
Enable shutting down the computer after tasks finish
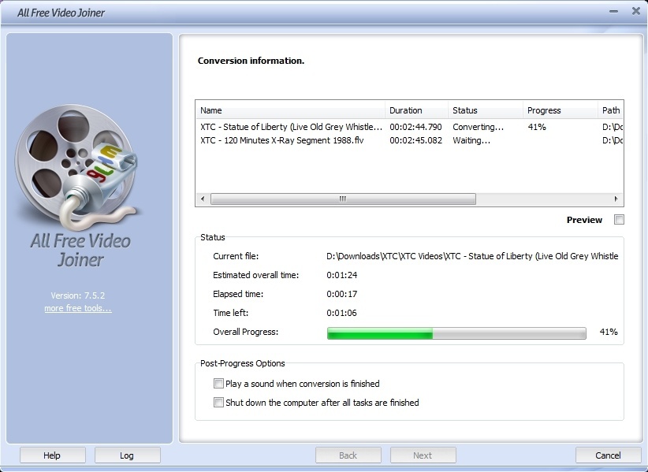click(218, 403)
